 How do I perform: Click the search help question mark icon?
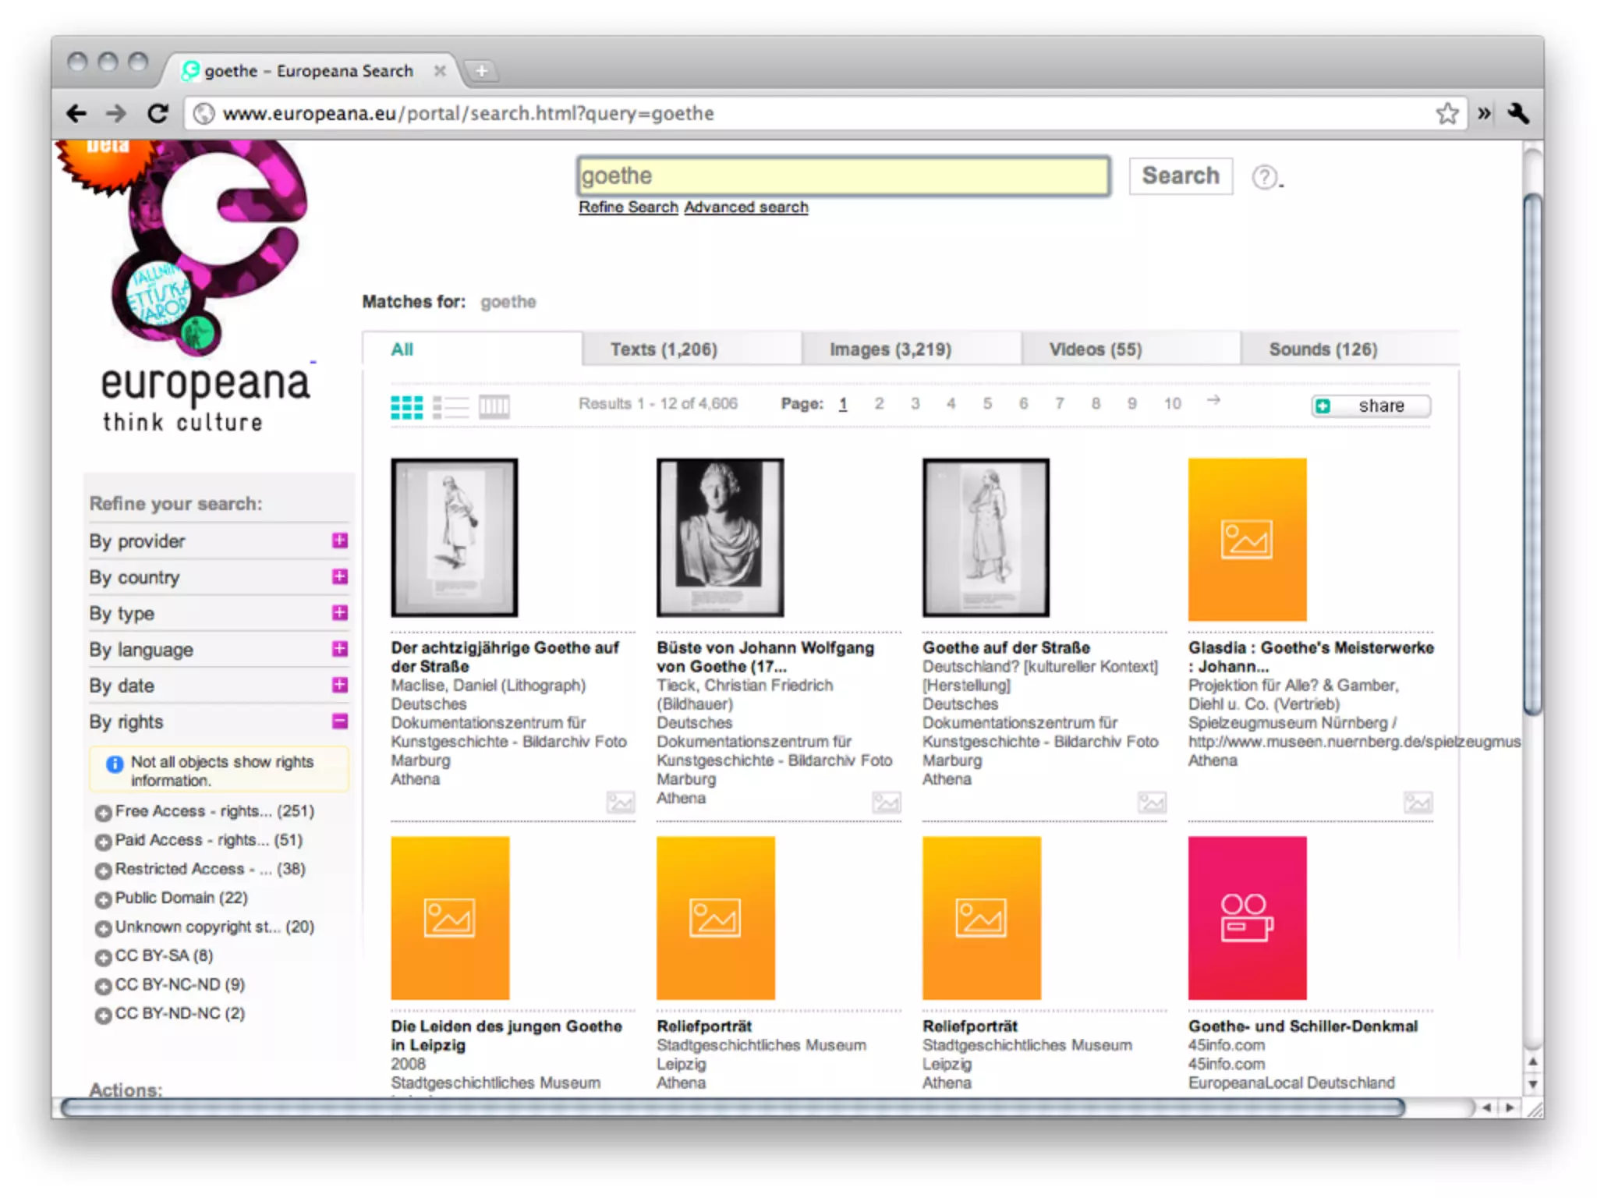pyautogui.click(x=1264, y=177)
